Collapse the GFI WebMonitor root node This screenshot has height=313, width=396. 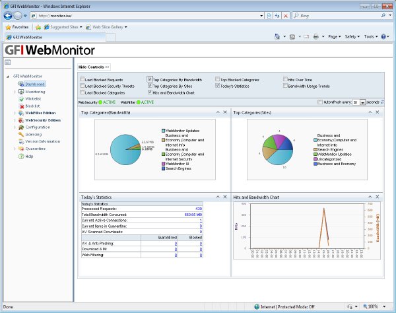(x=8, y=77)
